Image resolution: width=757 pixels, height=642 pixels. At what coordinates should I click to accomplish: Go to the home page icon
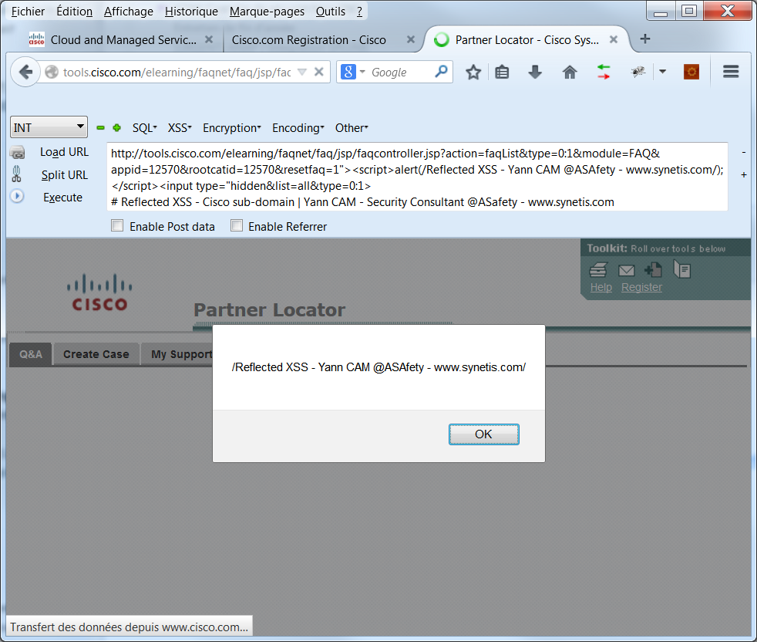click(570, 72)
